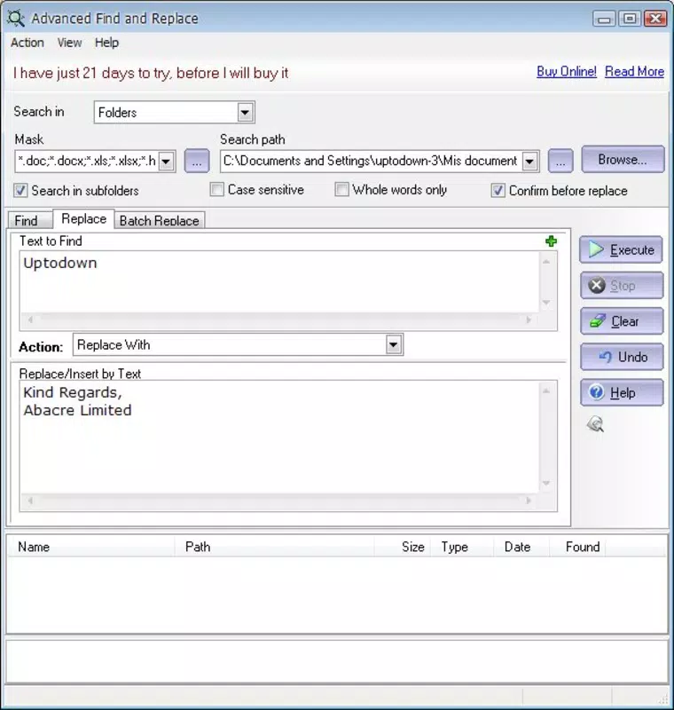Viewport: 674px width, 710px height.
Task: Sort results by the Found column
Action: (577, 547)
